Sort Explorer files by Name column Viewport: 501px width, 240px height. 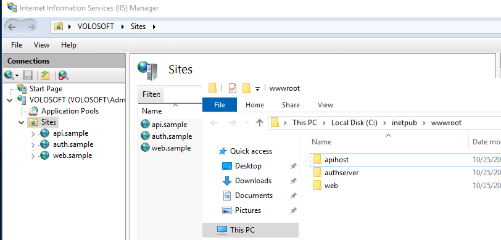(x=321, y=141)
